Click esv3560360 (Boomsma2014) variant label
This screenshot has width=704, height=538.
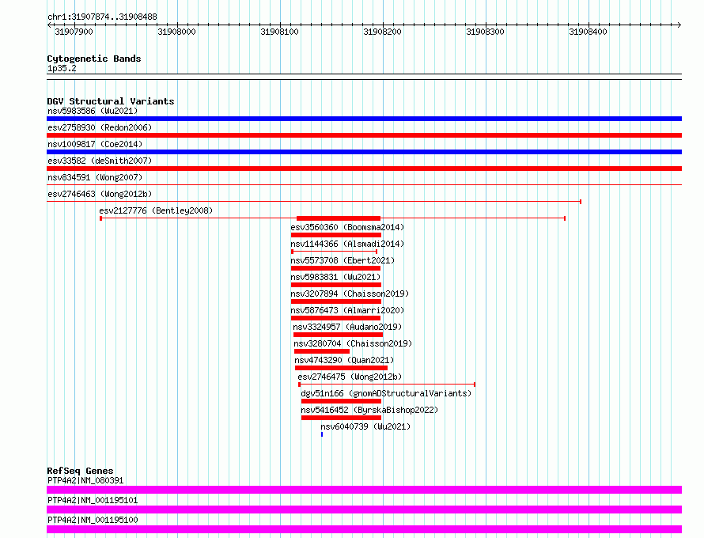point(347,227)
